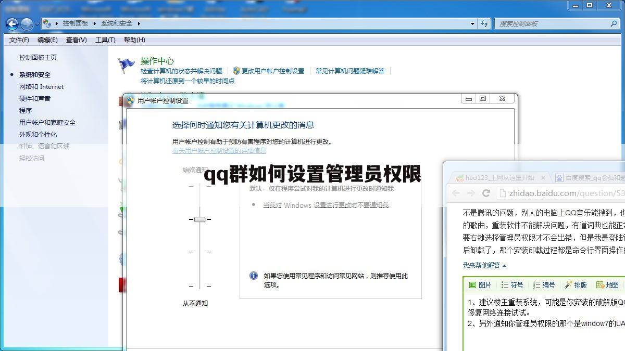Open 程序 category in sidebar
The width and height of the screenshot is (625, 351).
pos(26,111)
